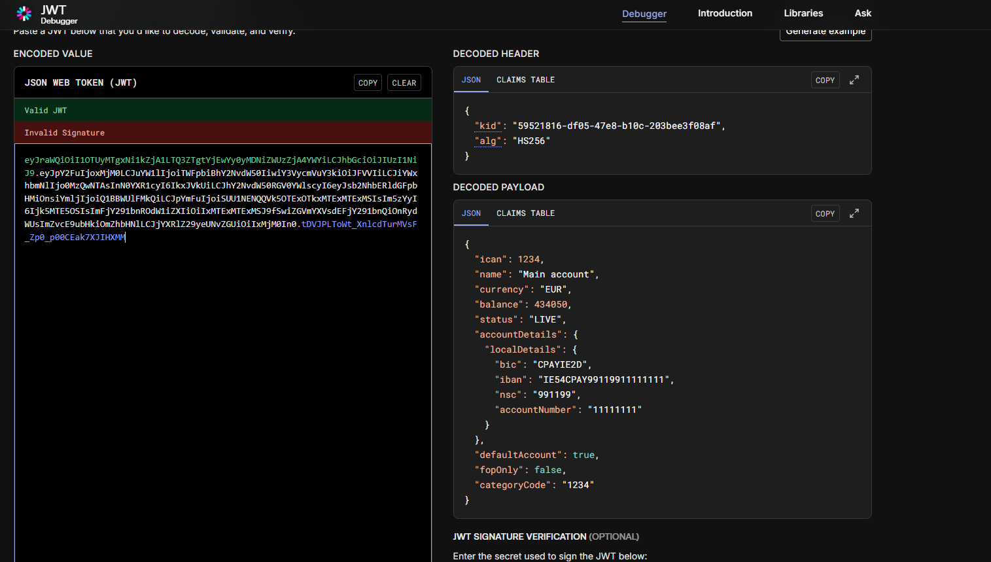Click the accountNumber value "11111111"
991x562 pixels.
click(x=615, y=410)
